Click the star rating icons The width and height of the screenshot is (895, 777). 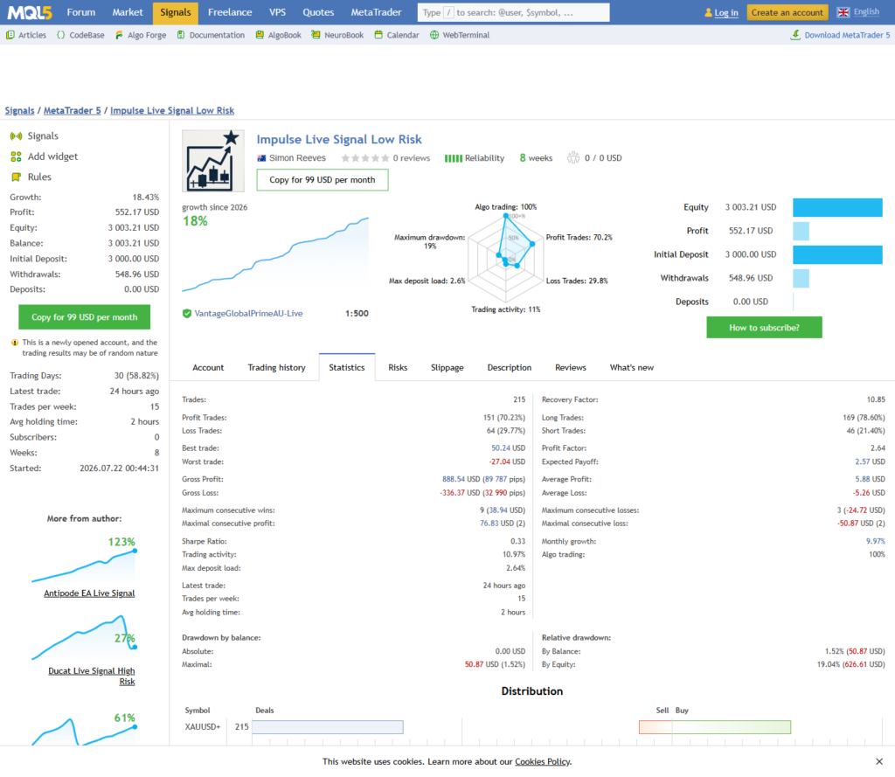[x=365, y=158]
